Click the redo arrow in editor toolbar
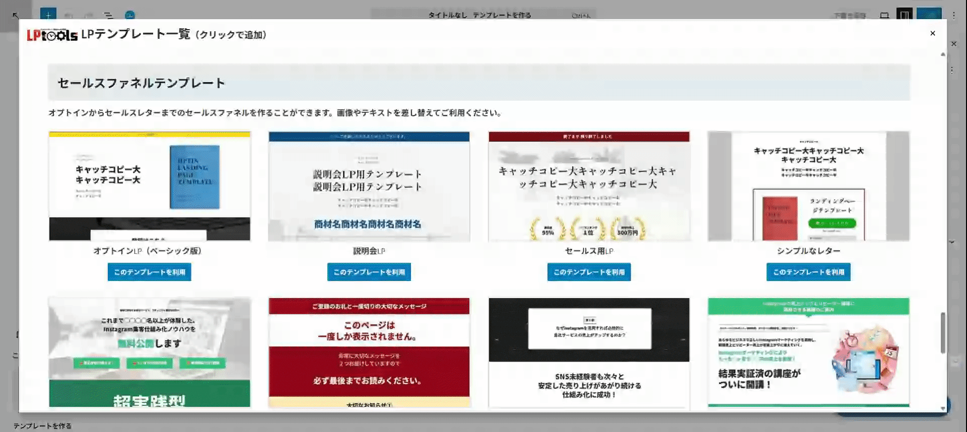Image resolution: width=967 pixels, height=432 pixels. coord(89,16)
